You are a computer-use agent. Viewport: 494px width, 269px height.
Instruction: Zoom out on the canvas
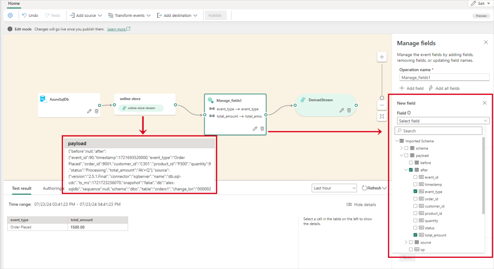pos(382,105)
